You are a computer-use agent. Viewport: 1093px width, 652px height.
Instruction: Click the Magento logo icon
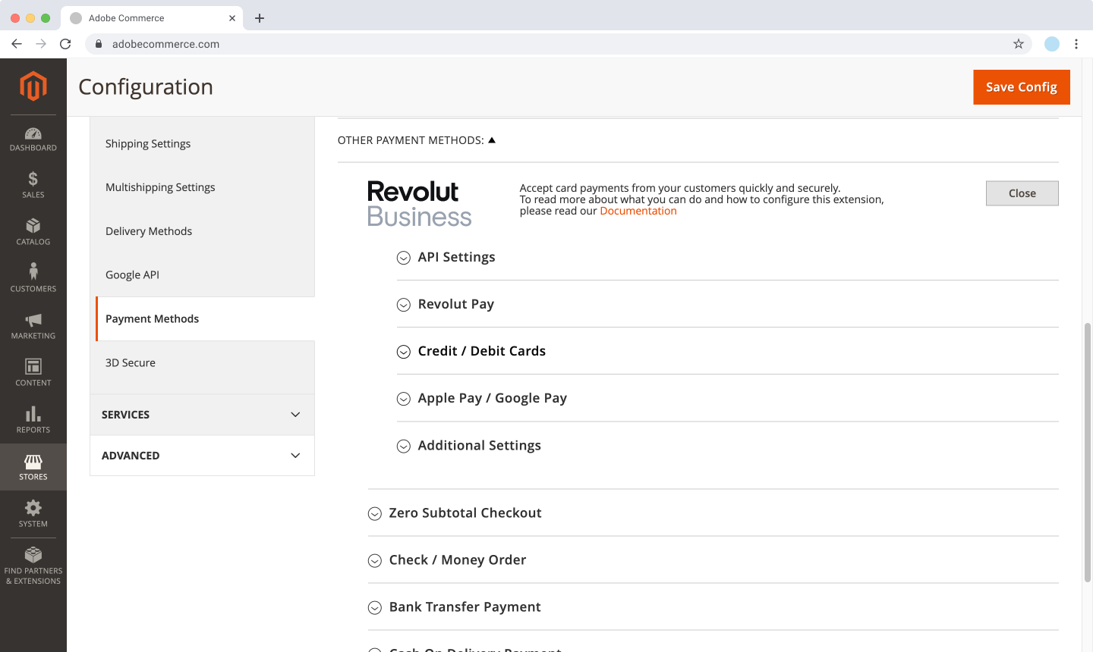tap(33, 86)
